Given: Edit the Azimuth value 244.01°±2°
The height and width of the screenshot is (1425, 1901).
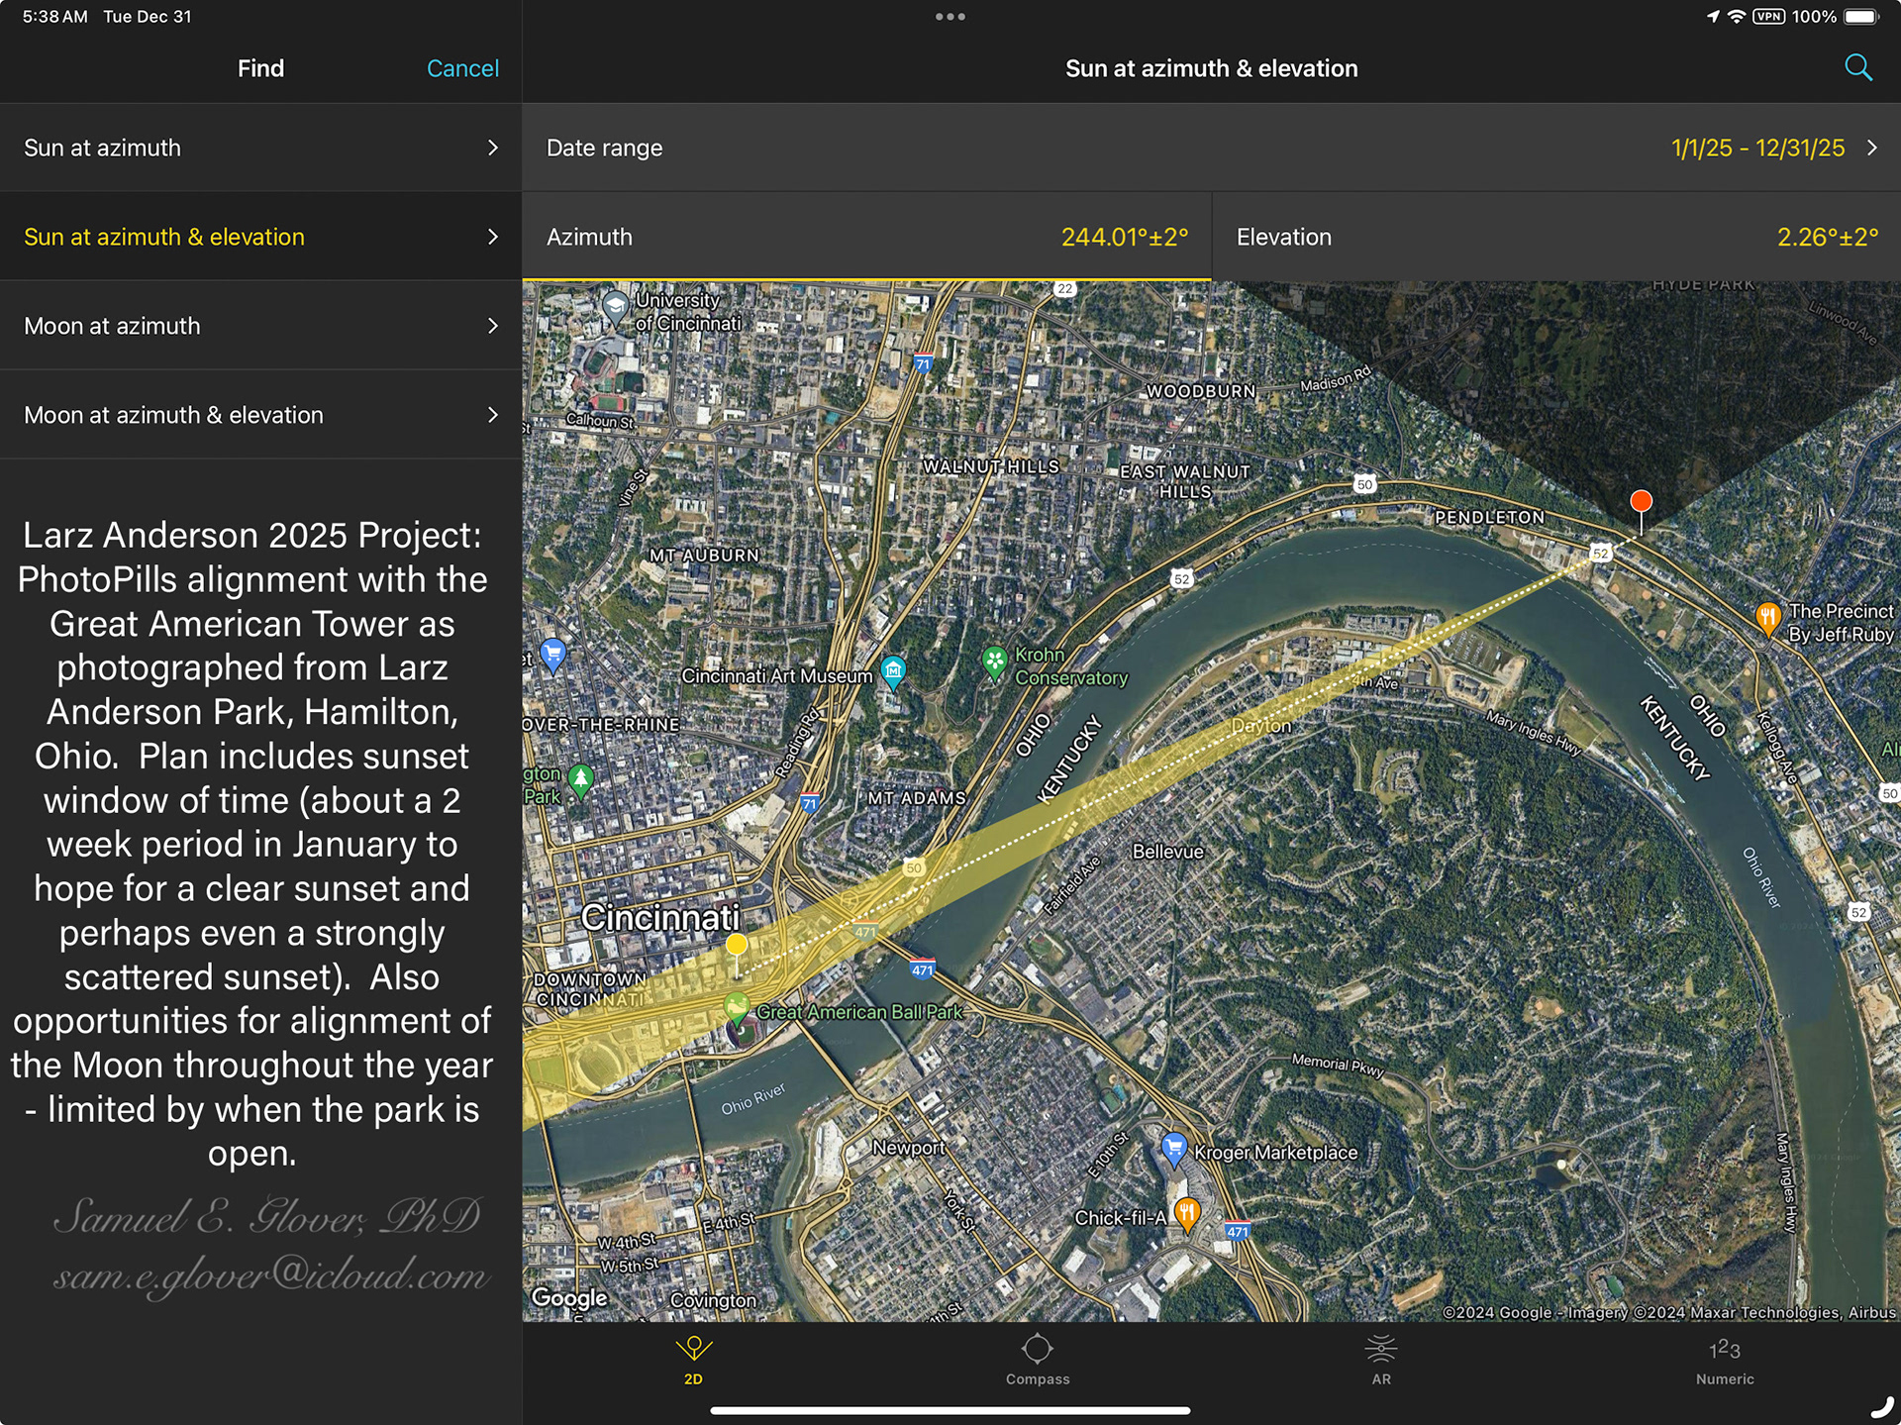Looking at the screenshot, I should point(1125,237).
